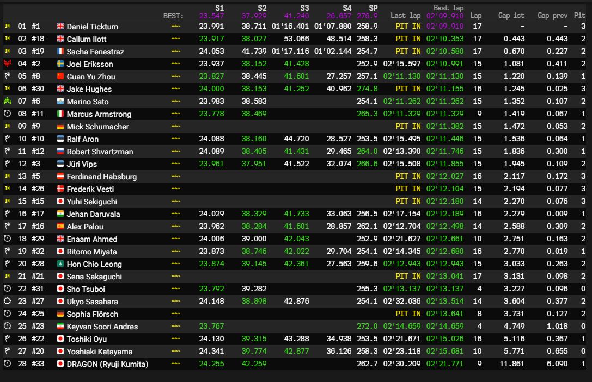The height and width of the screenshot is (382, 592).
Task: Click Jake Hughes's yellow trend indicator icon
Action: click(175, 89)
